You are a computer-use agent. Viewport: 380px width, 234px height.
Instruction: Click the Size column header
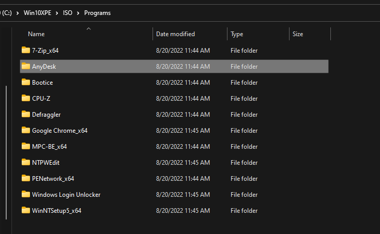298,34
